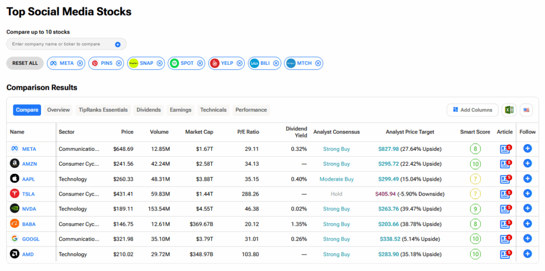Remove the META chip from comparison
Screen dimensions: 545x271
(80, 63)
